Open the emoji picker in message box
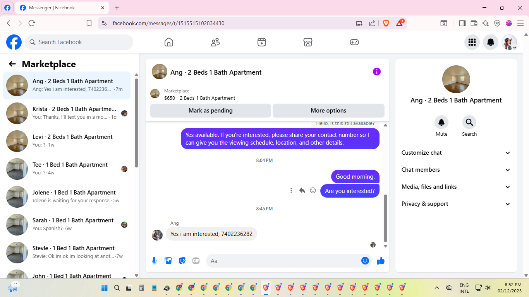Viewport: 529px width, 297px height. tap(365, 261)
